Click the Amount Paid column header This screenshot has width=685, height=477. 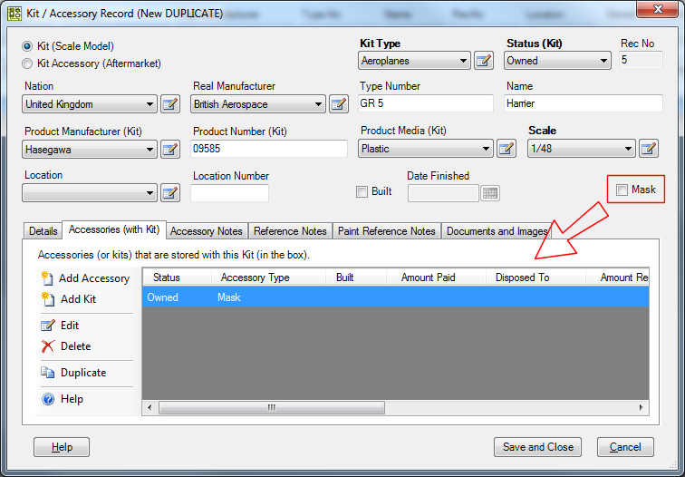point(436,277)
